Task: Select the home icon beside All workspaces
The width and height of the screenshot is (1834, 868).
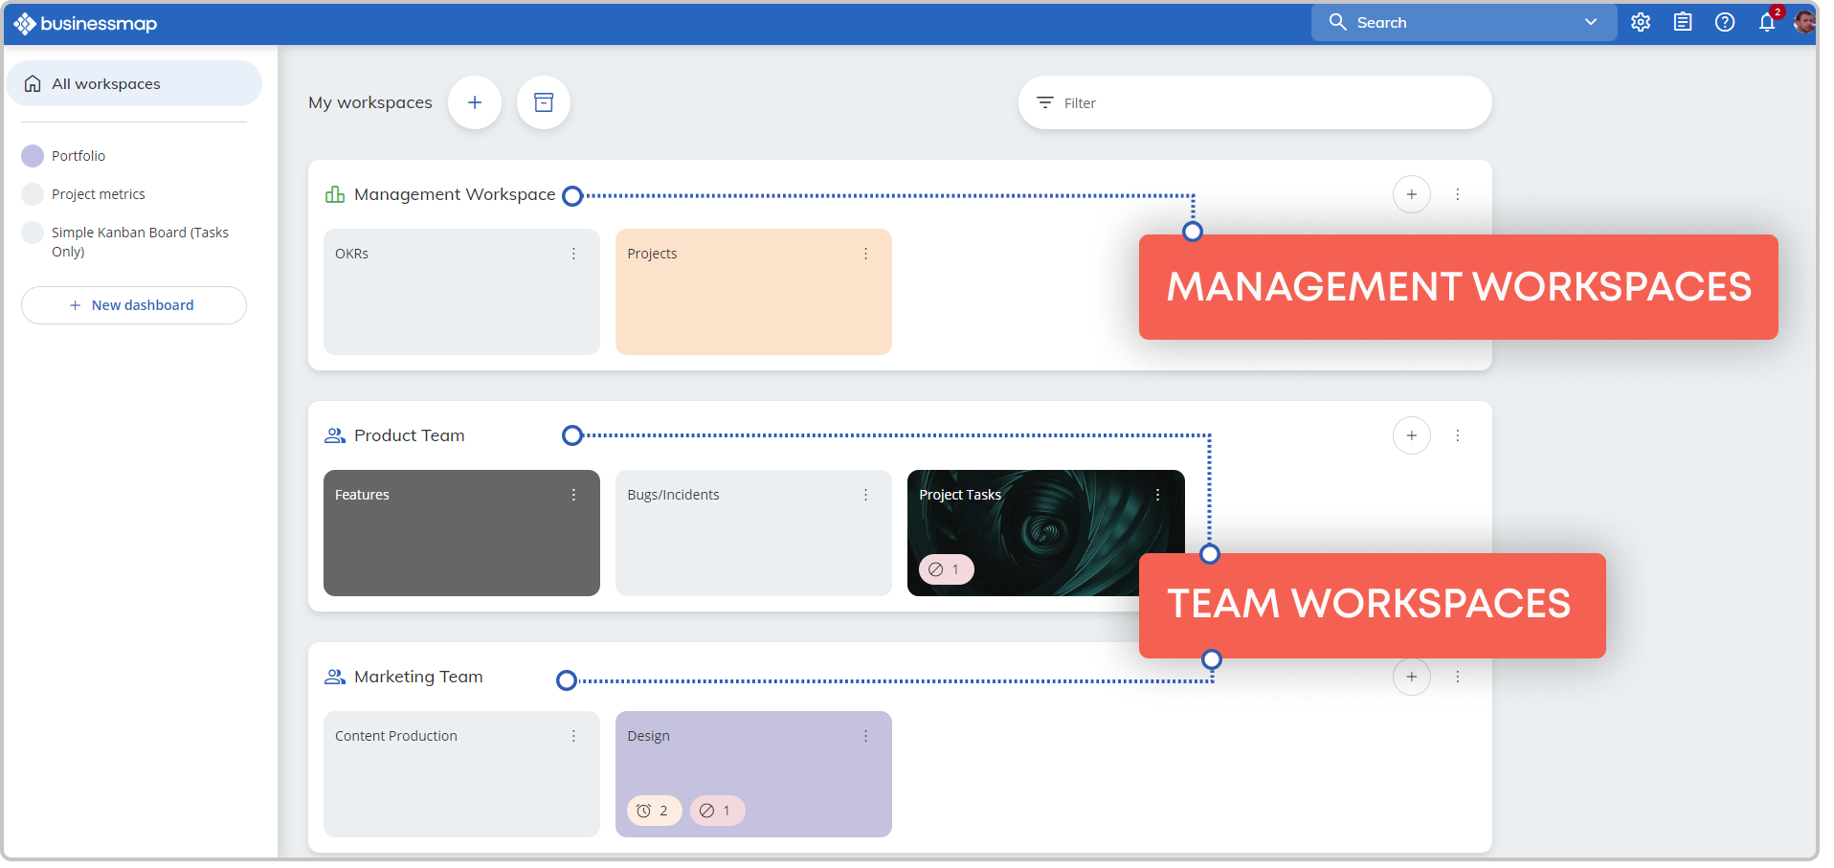Action: pos(33,83)
